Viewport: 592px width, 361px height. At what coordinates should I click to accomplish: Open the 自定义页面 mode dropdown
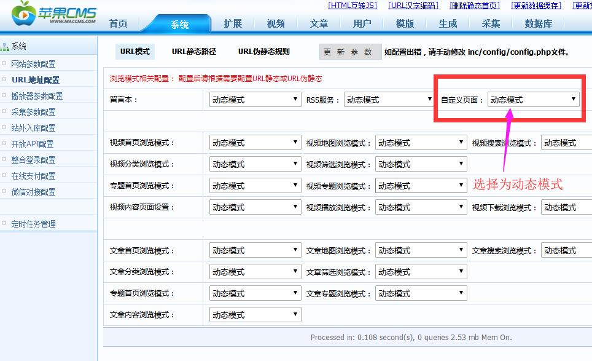pos(532,98)
